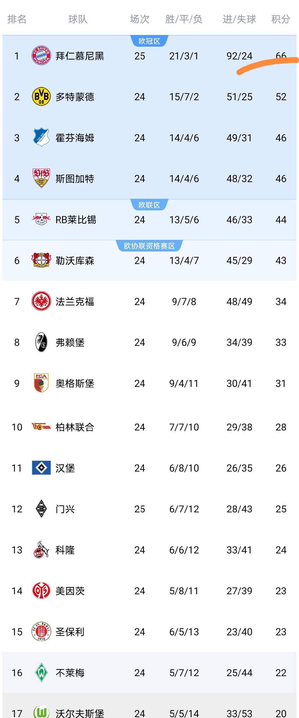The width and height of the screenshot is (299, 718).
Task: Click the 胜/平/负 column header
Action: [184, 19]
